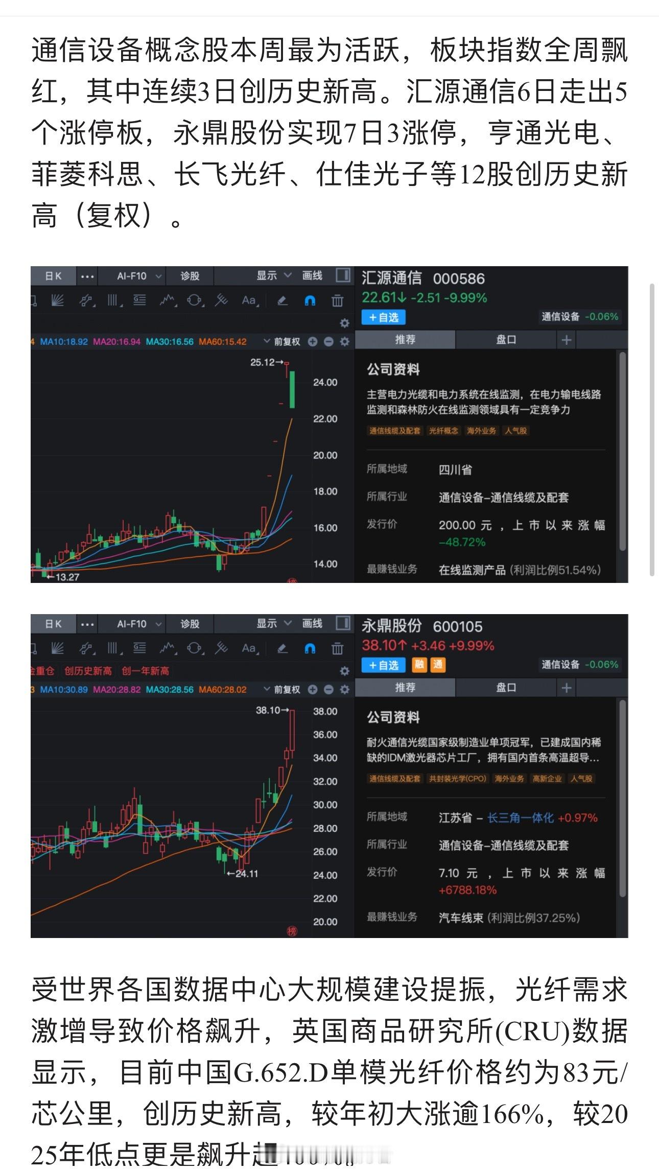
Task: Switch to 盘口 tab for 汇源通信
Action: click(x=506, y=340)
